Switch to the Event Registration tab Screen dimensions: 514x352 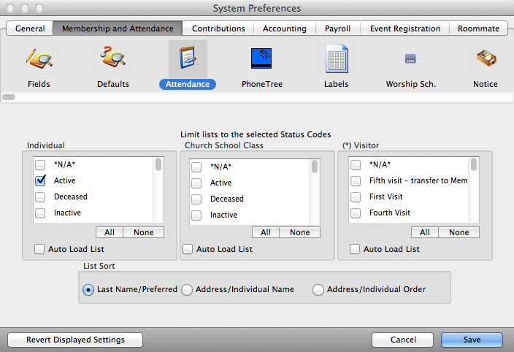pyautogui.click(x=404, y=28)
